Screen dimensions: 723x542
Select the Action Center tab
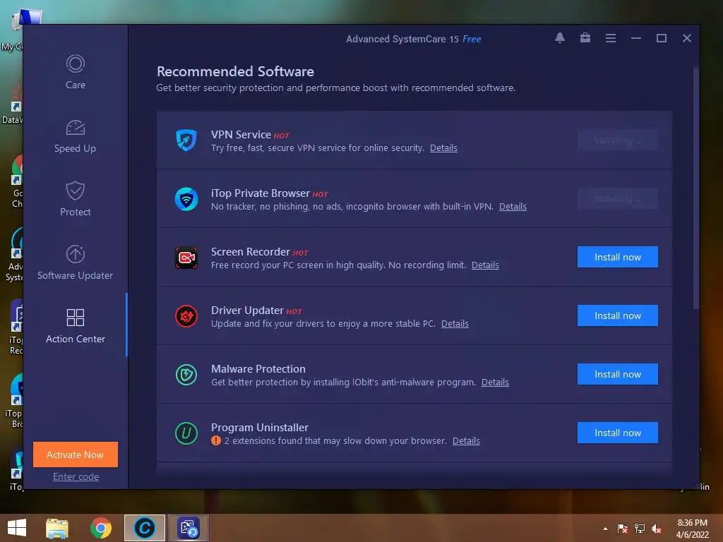click(75, 326)
